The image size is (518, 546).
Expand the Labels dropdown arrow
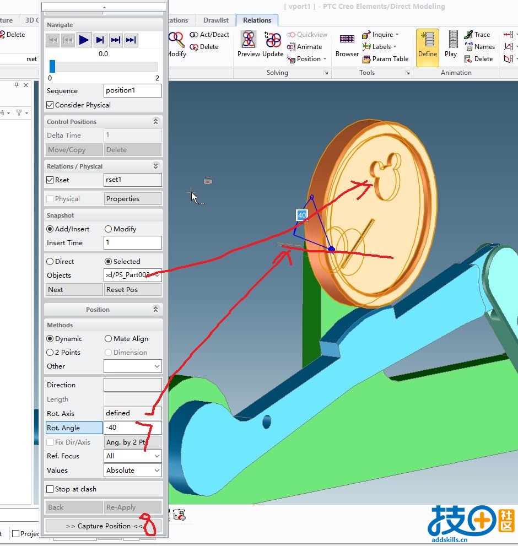click(x=395, y=47)
